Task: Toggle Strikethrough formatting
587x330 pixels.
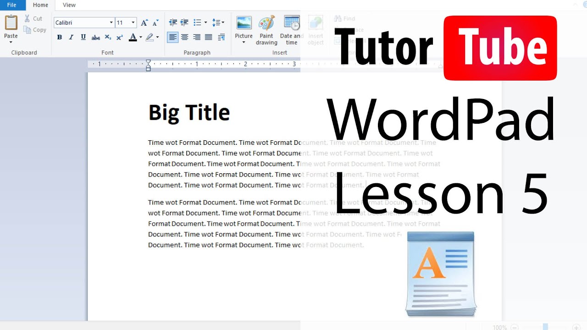Action: coord(95,37)
